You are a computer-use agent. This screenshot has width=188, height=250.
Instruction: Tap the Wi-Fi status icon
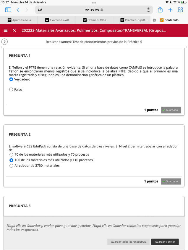167,2
